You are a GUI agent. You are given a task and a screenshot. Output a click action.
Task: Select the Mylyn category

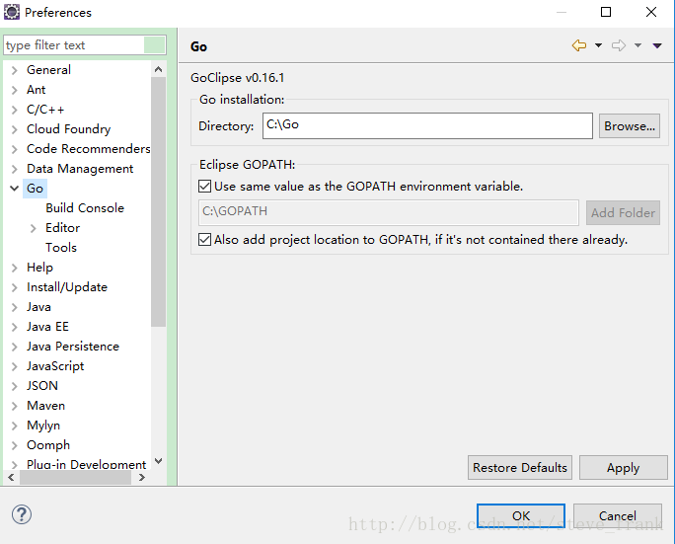click(x=43, y=426)
